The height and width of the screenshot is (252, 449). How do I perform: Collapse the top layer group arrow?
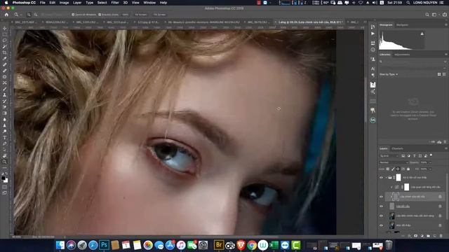click(x=386, y=177)
